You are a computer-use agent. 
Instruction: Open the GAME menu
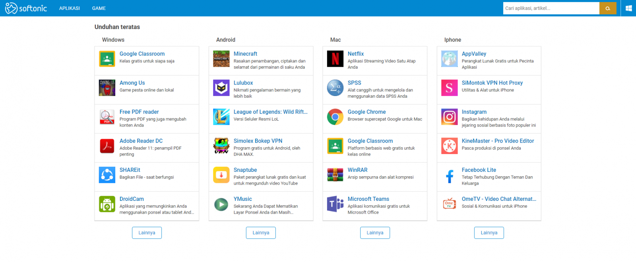click(99, 8)
